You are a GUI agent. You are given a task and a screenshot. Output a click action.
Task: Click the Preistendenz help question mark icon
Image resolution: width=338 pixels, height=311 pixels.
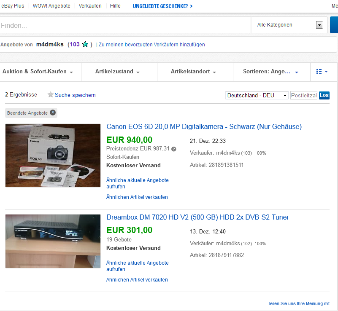173,149
